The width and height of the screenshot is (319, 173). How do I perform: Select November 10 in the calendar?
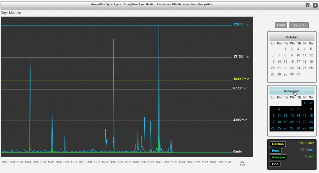tap(273, 116)
